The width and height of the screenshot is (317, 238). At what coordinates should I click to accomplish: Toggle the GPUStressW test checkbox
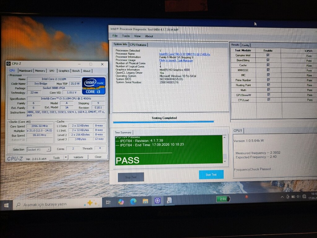pos(269,95)
